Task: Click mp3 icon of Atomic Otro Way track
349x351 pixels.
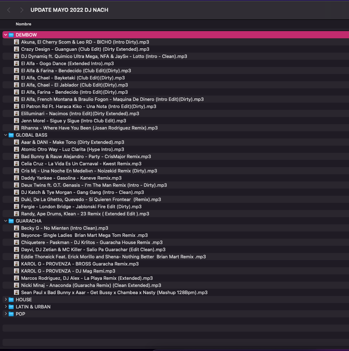Action: (x=16, y=149)
